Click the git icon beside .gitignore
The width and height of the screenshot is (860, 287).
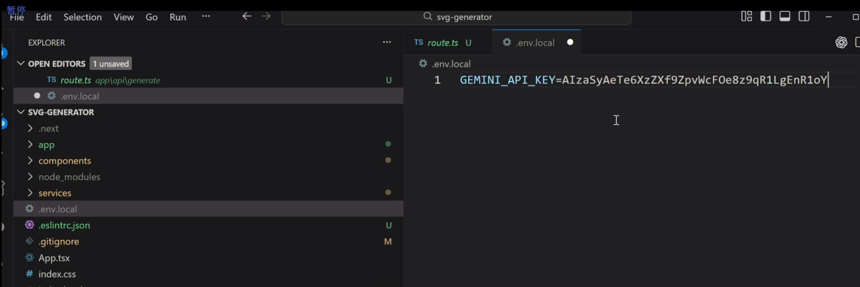click(x=29, y=241)
